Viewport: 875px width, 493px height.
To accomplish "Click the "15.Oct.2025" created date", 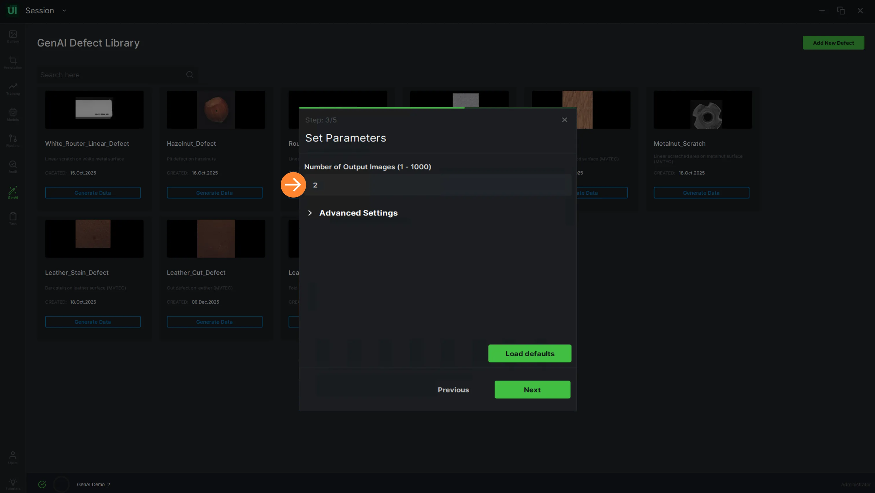I will tap(83, 173).
